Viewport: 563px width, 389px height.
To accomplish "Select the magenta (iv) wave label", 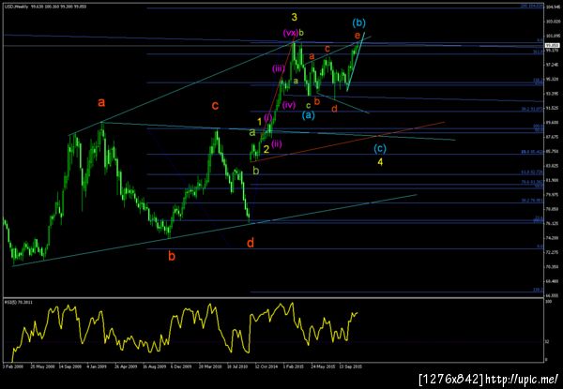I will point(289,105).
